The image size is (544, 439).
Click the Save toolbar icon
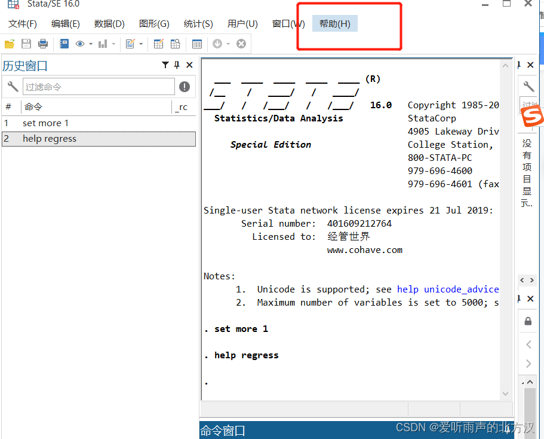[26, 43]
